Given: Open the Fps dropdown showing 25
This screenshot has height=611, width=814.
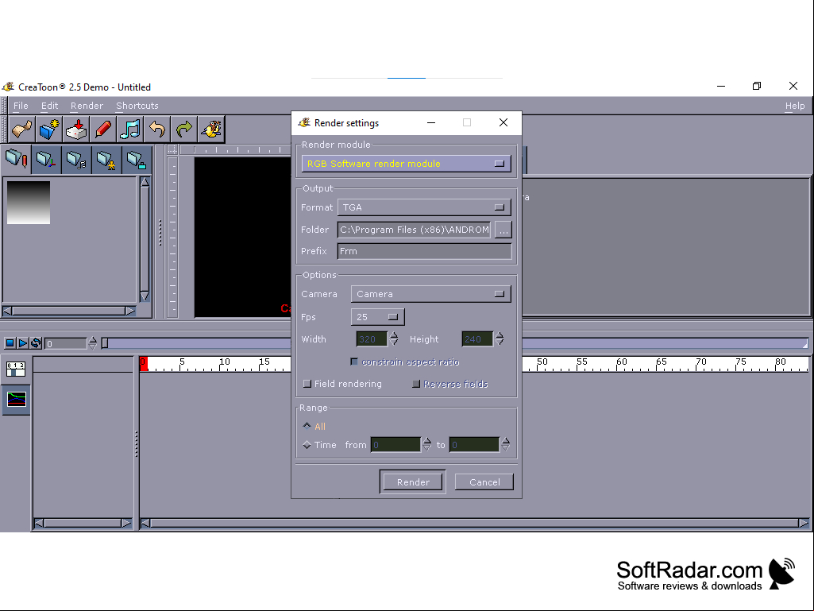Looking at the screenshot, I should (377, 317).
